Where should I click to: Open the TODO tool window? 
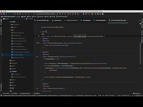click(6, 93)
